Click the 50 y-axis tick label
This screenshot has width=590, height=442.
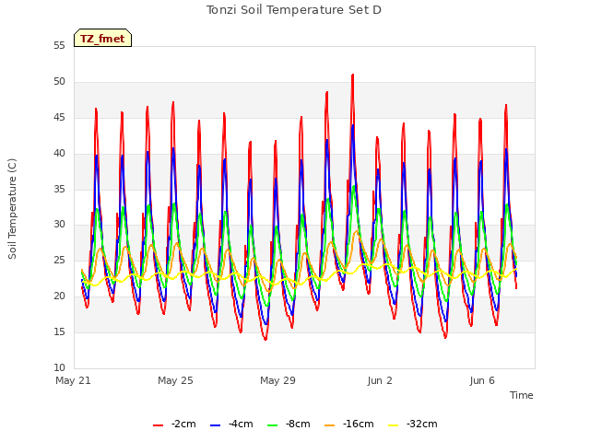(x=59, y=82)
